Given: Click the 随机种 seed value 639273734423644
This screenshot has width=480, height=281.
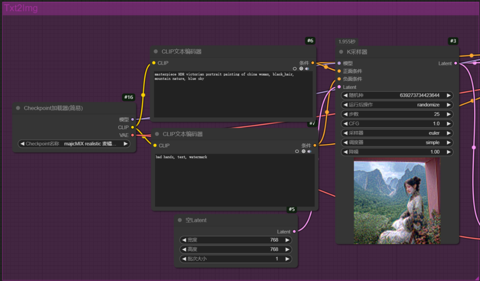Looking at the screenshot, I should (x=420, y=95).
